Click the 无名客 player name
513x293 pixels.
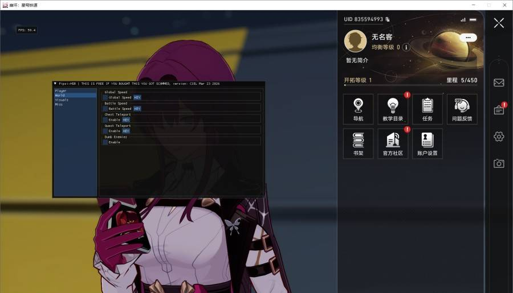pyautogui.click(x=382, y=37)
